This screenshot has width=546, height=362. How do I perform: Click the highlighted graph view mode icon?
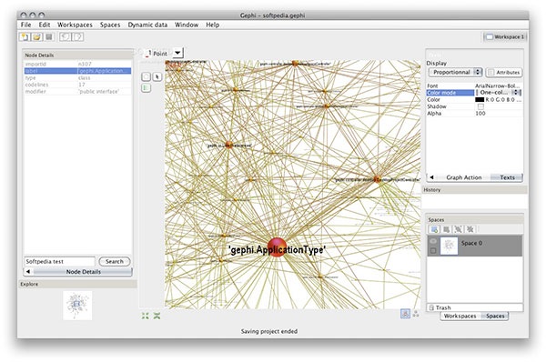(405, 314)
